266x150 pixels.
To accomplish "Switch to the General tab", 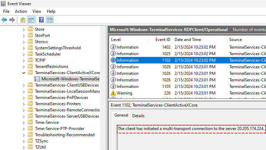I will pos(121,115).
